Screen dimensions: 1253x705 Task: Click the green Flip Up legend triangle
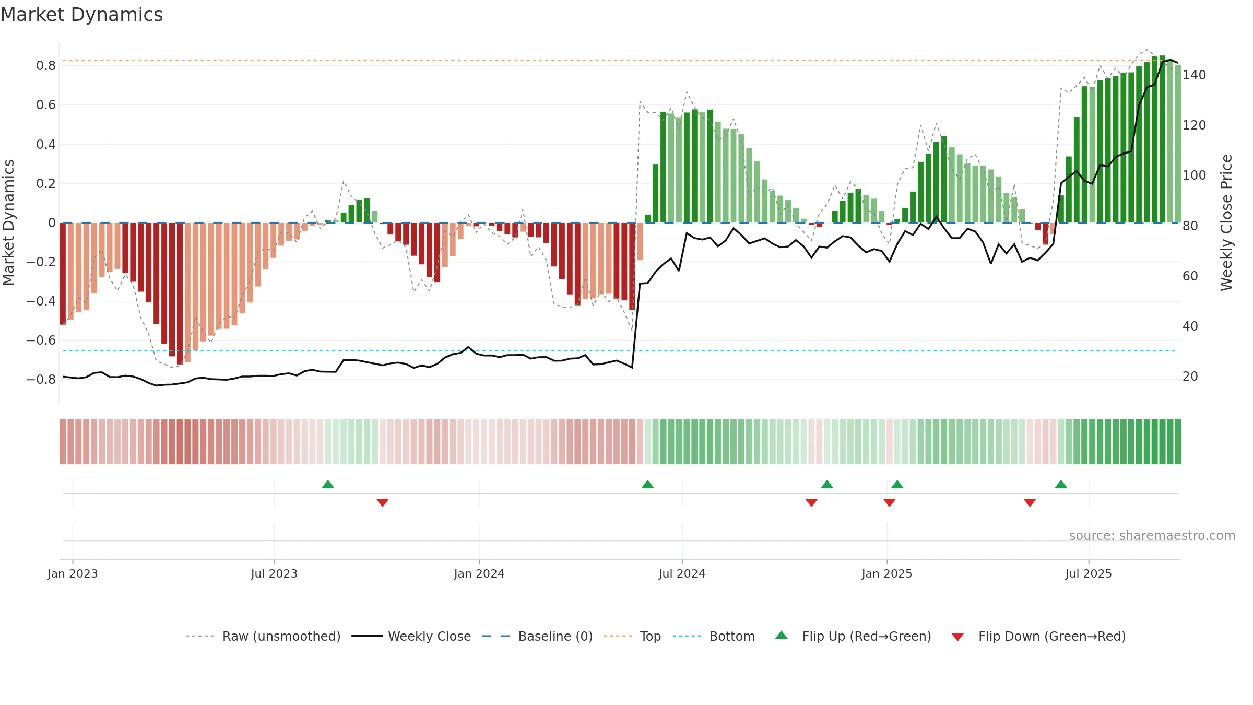[782, 635]
